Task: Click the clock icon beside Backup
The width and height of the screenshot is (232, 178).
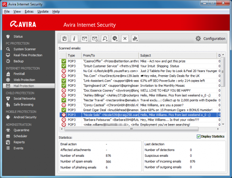Action: [8, 61]
